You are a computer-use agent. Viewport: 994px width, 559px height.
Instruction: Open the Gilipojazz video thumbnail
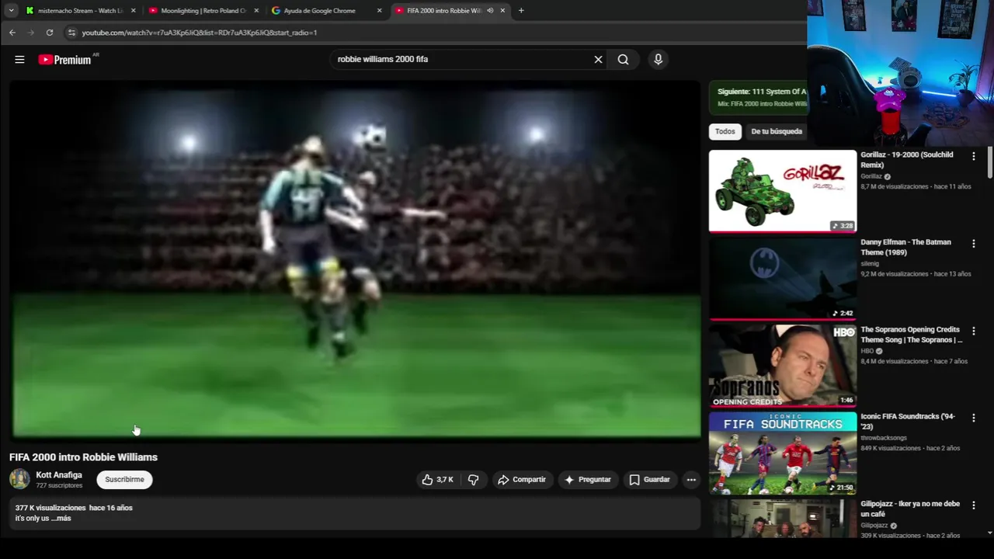pyautogui.click(x=782, y=519)
